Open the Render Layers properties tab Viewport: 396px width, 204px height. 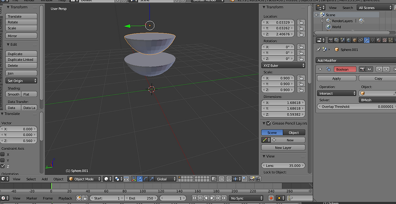tap(337, 40)
